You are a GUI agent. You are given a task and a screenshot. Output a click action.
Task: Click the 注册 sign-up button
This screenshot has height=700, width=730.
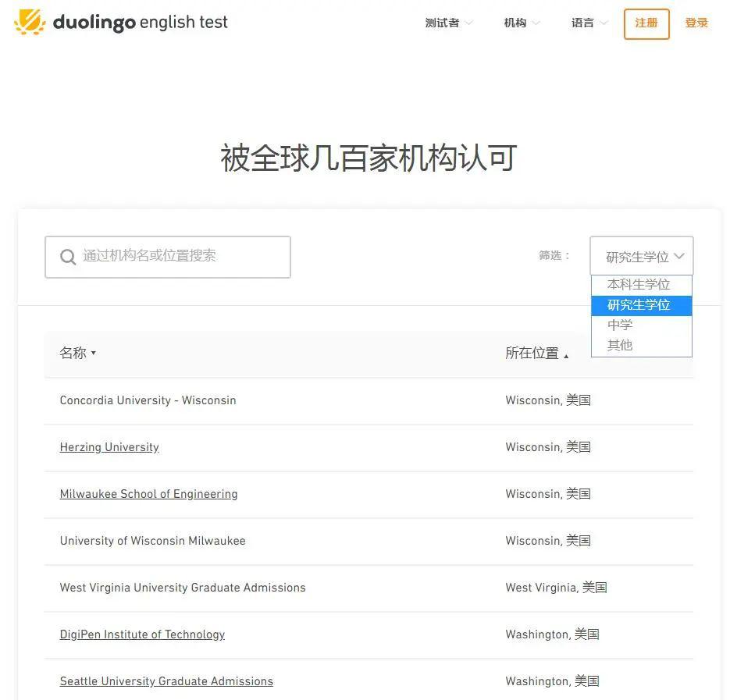click(646, 23)
